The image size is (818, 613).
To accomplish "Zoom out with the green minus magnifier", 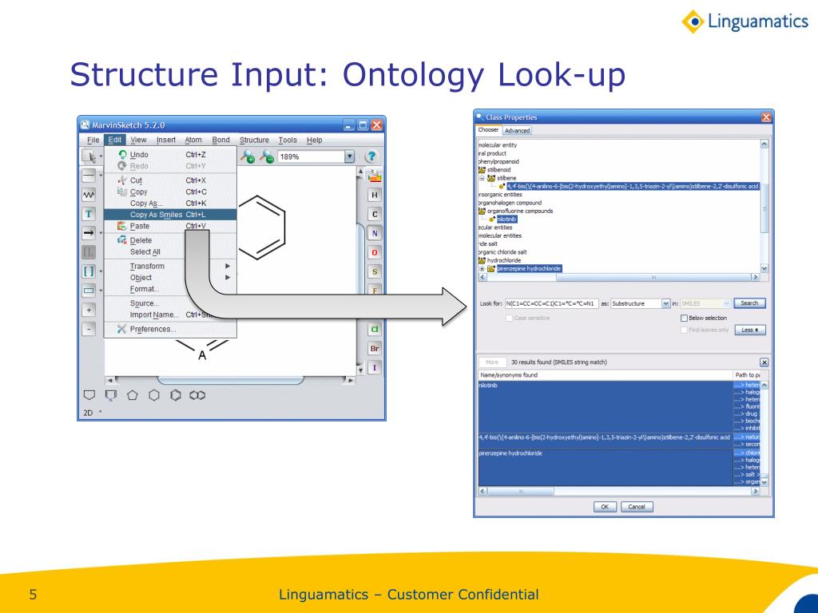I will pos(267,156).
